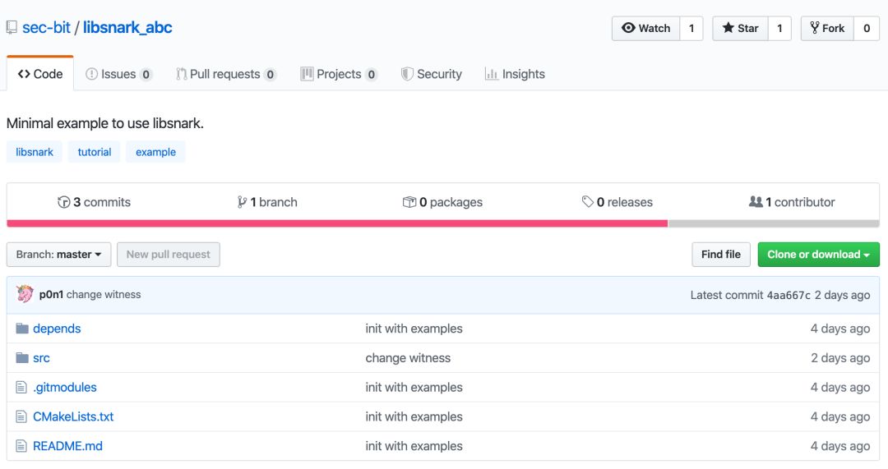Open the CMakeLists.txt file
888x469 pixels.
click(x=73, y=417)
